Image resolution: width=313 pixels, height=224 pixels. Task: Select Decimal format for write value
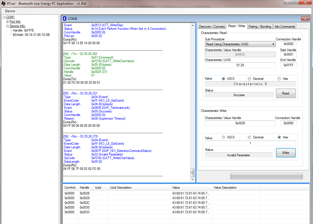(249, 137)
